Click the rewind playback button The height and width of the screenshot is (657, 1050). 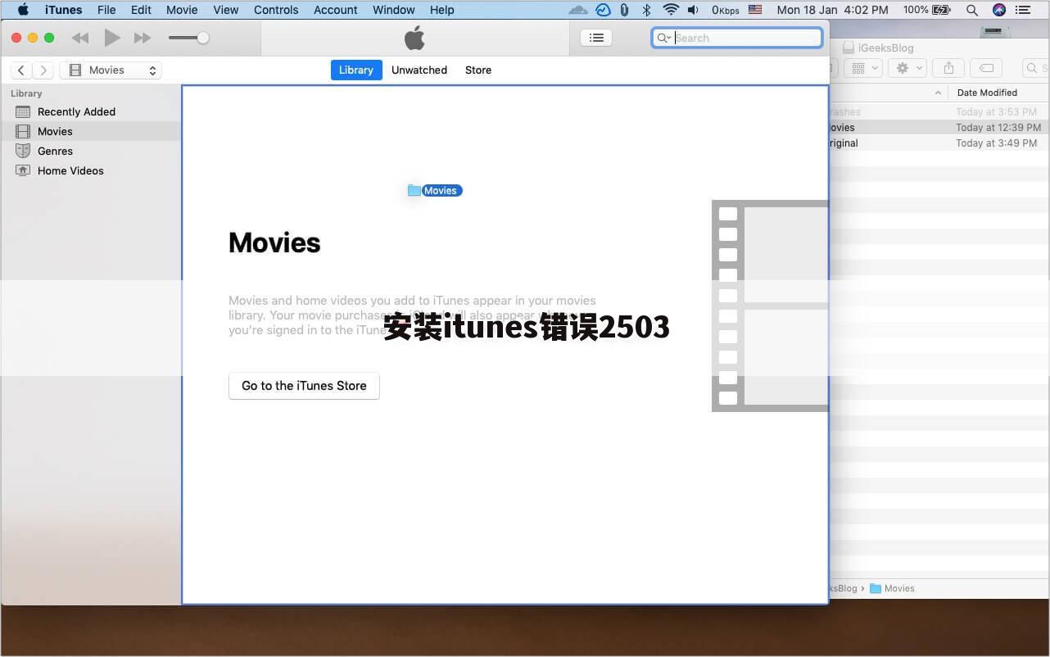click(x=80, y=38)
